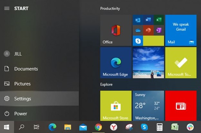Open the JILL user account
Image resolution: width=201 pixels, height=133 pixels.
click(x=39, y=54)
